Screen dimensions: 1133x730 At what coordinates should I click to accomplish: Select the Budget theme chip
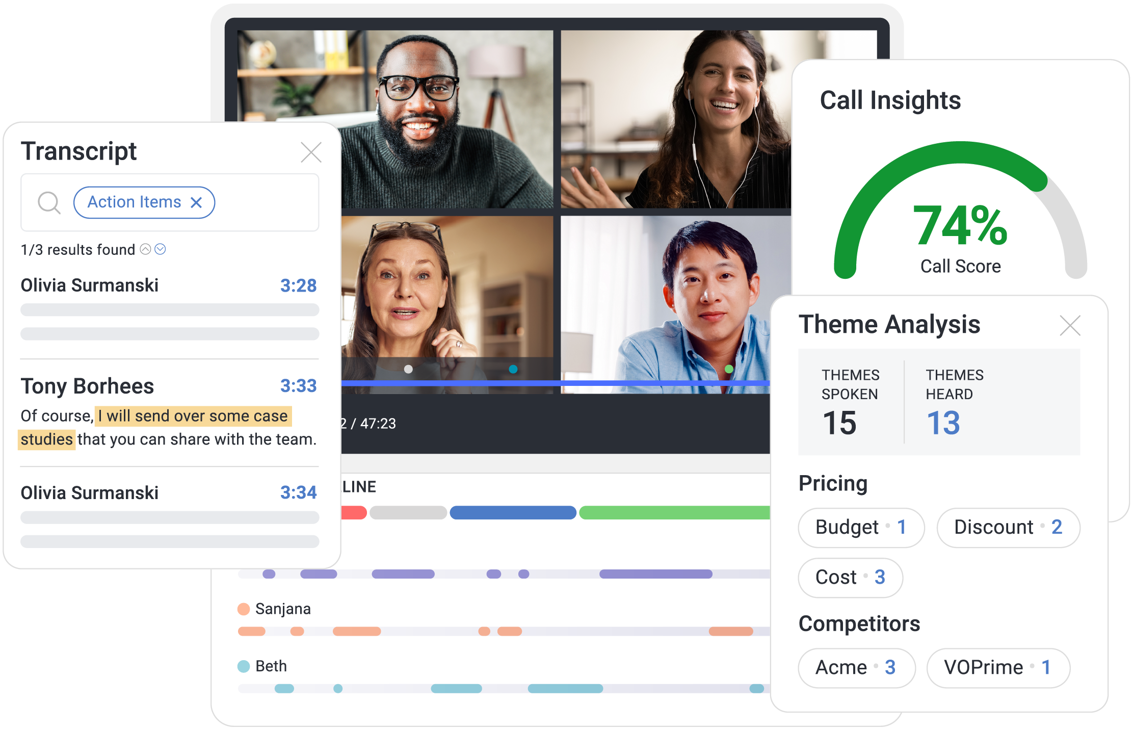point(860,527)
